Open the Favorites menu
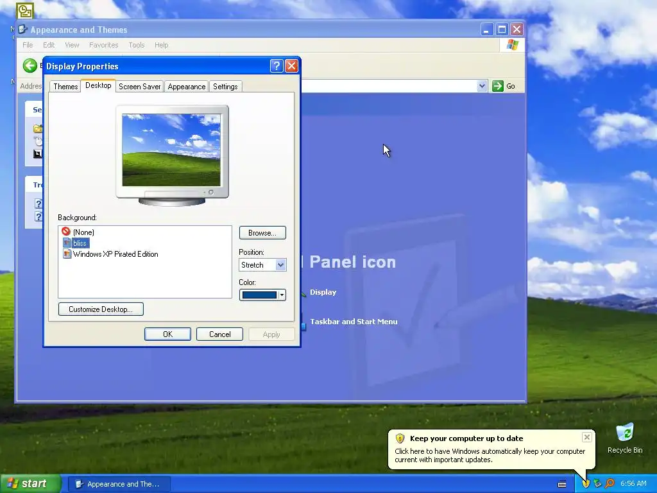 coord(103,45)
